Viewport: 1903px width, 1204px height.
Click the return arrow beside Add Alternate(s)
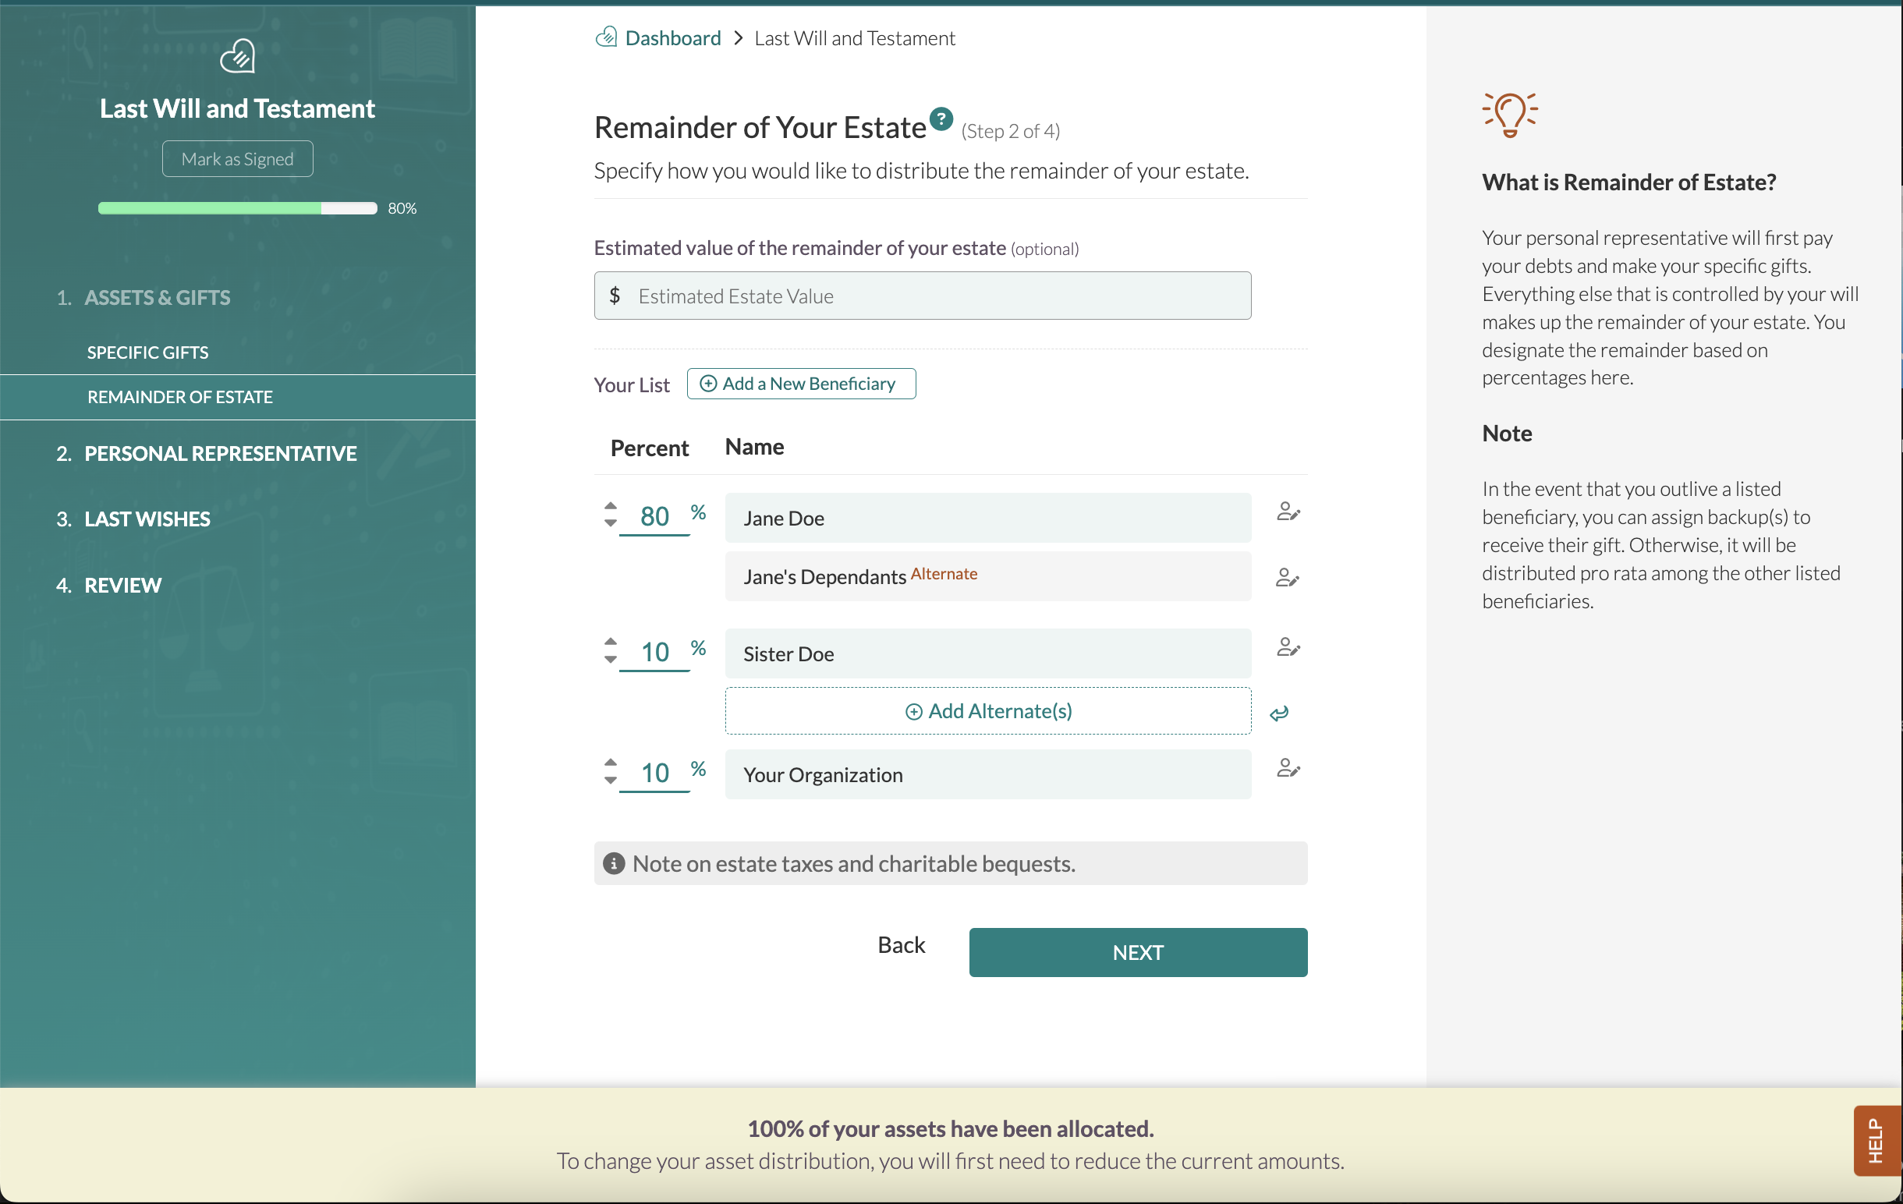pos(1279,714)
